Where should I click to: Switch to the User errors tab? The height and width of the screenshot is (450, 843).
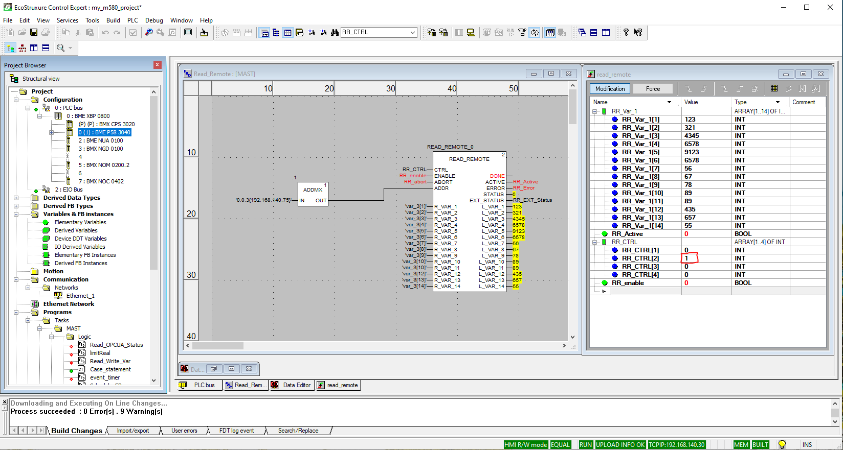coord(184,431)
